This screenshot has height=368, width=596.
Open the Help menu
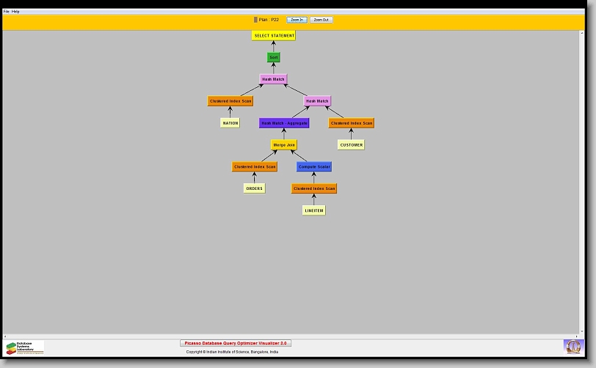(x=15, y=12)
